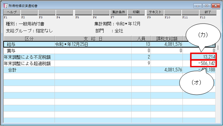This screenshot has width=223, height=126.
Task: Click the 集計期間:令和●年12月 label
Action: [117, 24]
